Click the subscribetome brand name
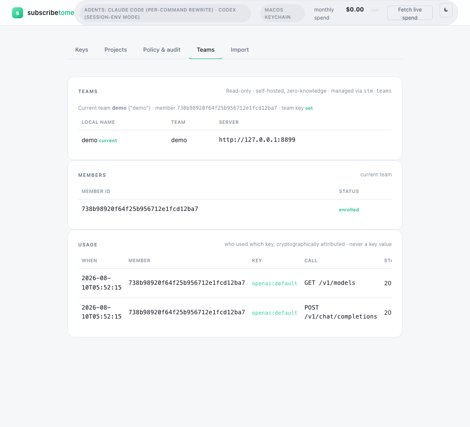 coord(51,12)
